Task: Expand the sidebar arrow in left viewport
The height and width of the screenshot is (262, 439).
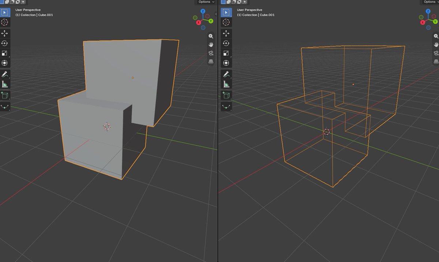Action: 216,14
